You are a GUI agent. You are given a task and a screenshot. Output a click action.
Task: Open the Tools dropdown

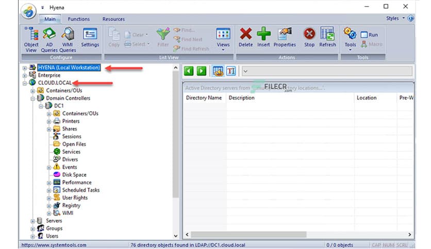[x=350, y=39]
